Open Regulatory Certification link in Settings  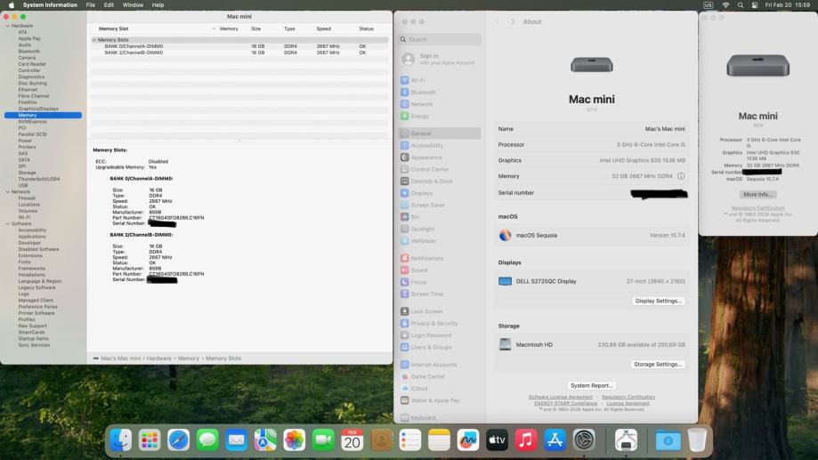pos(628,397)
